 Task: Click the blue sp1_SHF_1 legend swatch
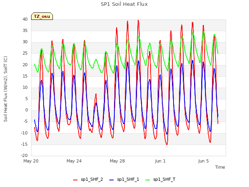point(112,180)
